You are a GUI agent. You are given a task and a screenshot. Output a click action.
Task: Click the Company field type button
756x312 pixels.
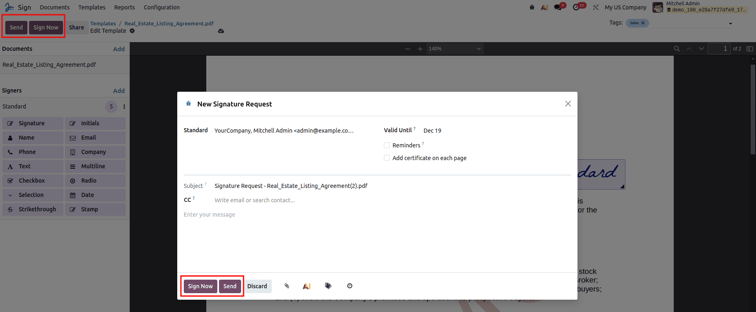click(95, 152)
